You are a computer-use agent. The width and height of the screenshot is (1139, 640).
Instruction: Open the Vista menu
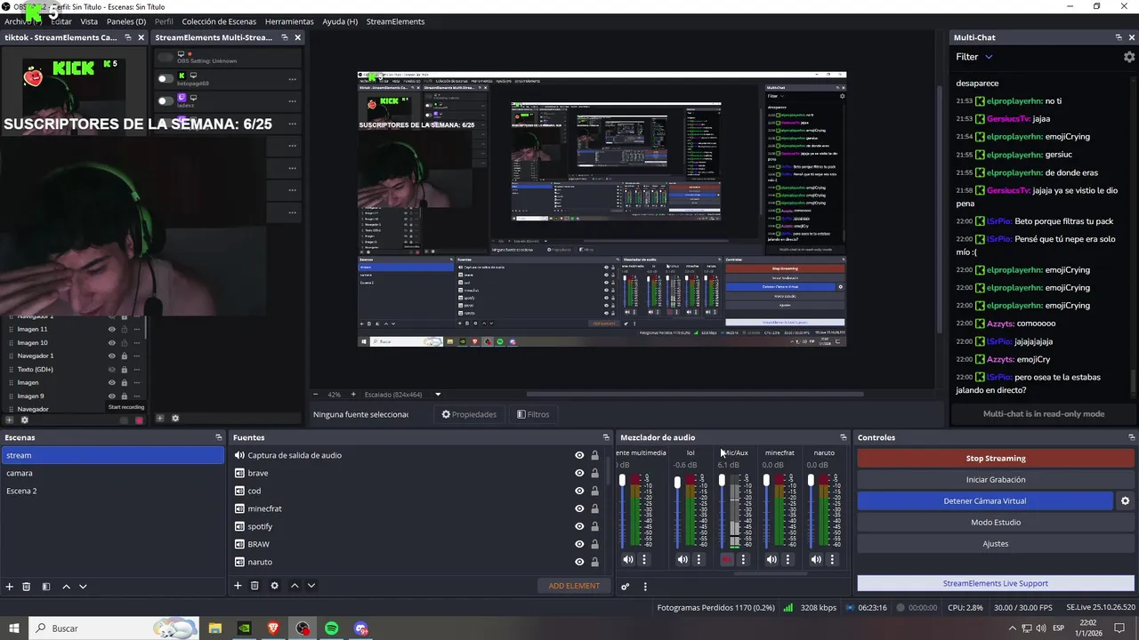pos(89,21)
